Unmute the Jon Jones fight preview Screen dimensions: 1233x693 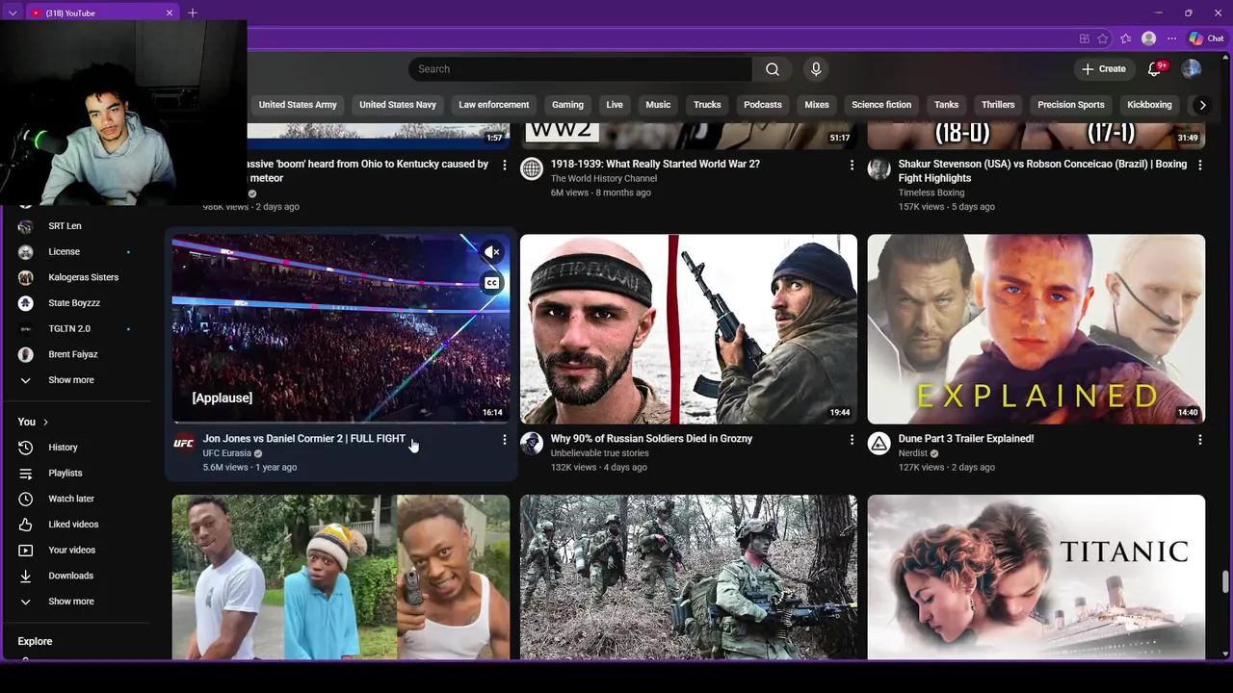491,252
